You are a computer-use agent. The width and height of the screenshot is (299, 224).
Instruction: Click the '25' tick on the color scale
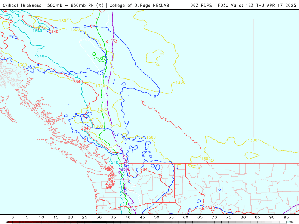(x=85, y=217)
